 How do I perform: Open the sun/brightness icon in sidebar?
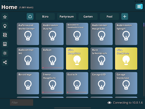pos(5,53)
